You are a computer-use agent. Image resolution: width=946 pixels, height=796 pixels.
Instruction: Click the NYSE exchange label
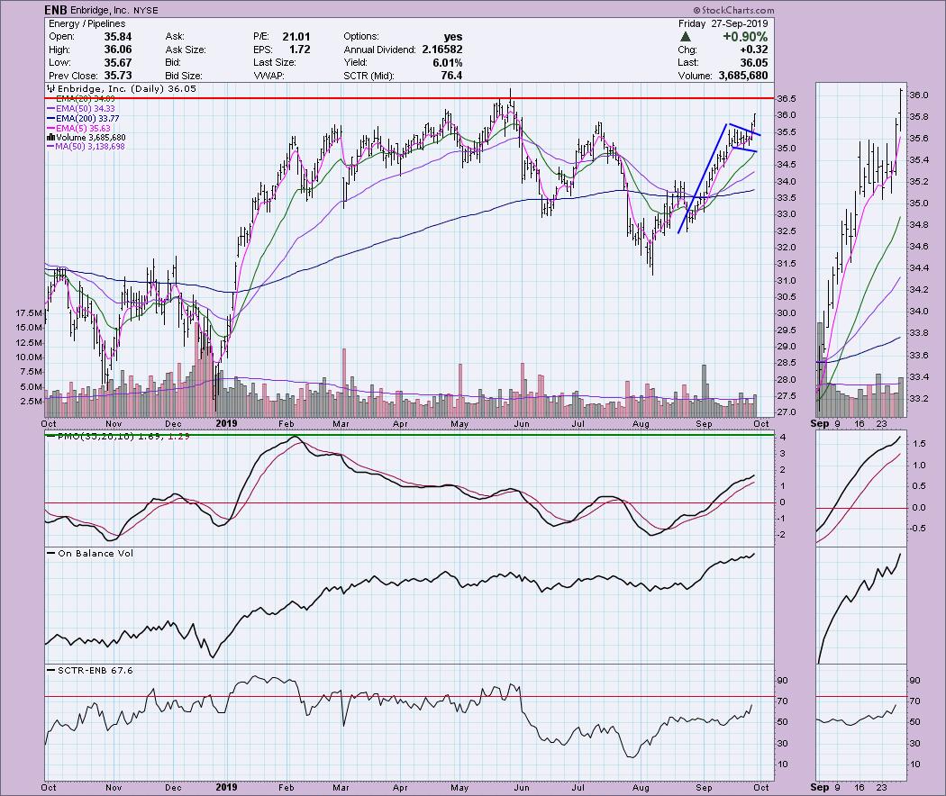click(x=147, y=11)
